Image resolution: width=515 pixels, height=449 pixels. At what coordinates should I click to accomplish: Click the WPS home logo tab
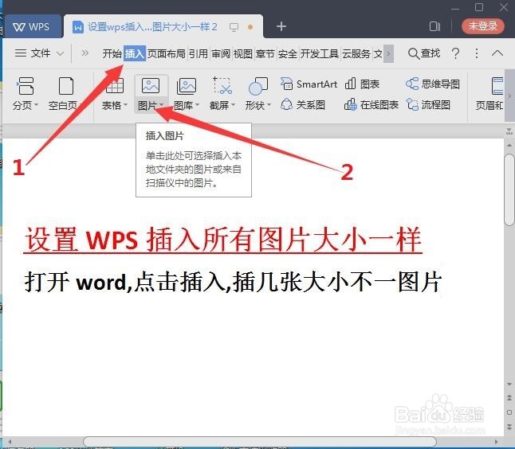point(32,26)
